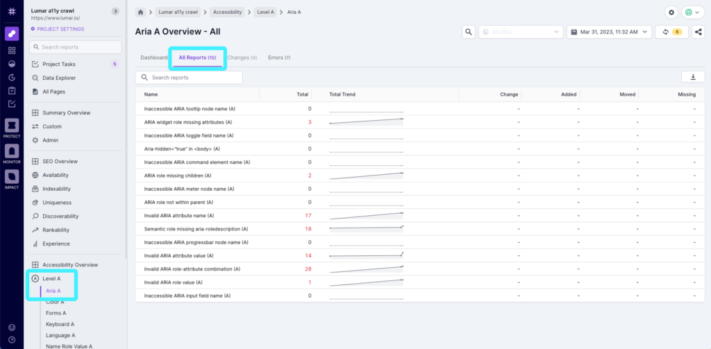Sort by the Name column header
Viewport: 711px width, 349px height.
coord(151,94)
